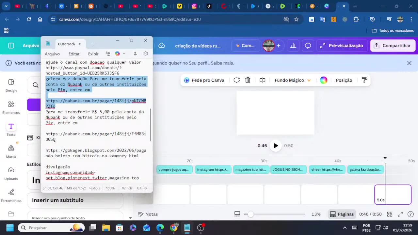Image resolution: width=418 pixels, height=235 pixels.
Task: Click the cloud save status icon in Canva
Action: pyautogui.click(x=162, y=46)
